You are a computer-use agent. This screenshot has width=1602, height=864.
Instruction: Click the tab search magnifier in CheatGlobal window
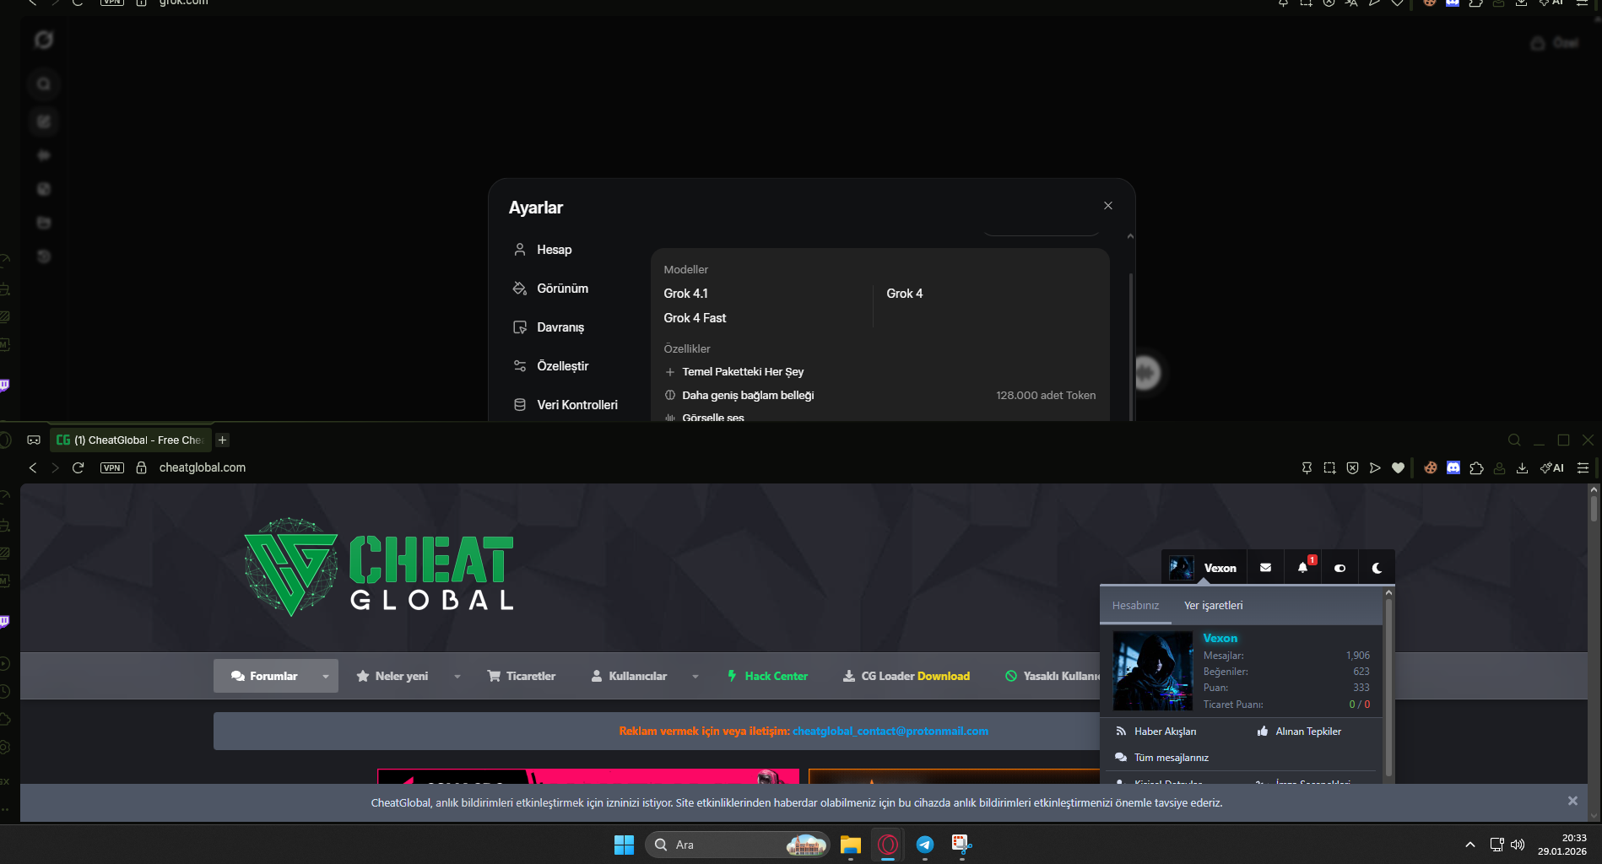(x=1514, y=440)
